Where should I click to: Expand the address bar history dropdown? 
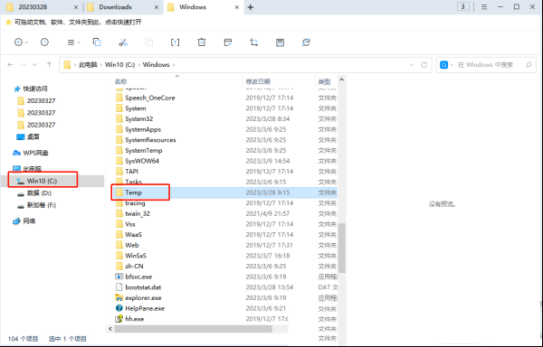pyautogui.click(x=412, y=65)
